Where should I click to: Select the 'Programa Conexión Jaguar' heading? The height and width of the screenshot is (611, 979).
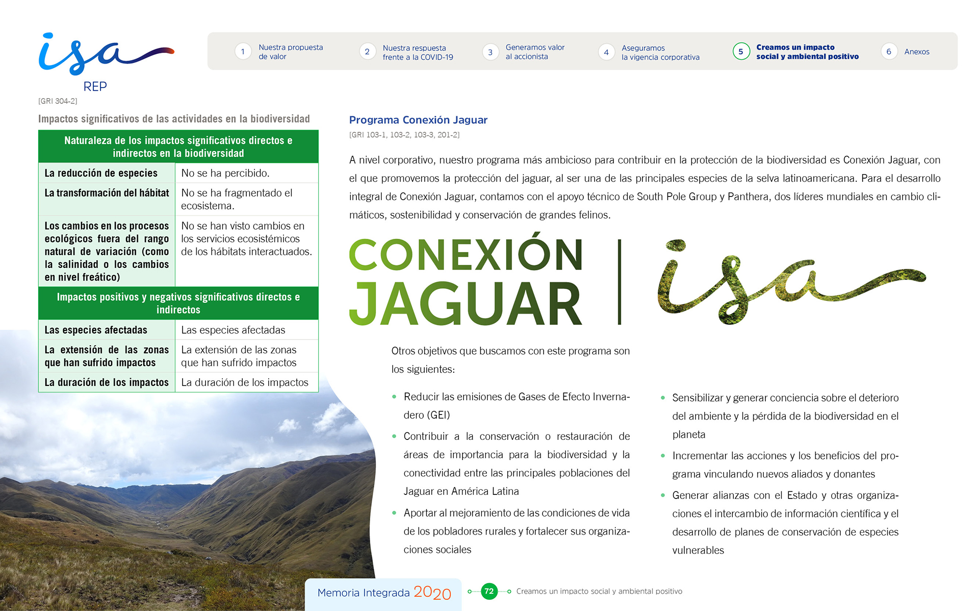[418, 120]
